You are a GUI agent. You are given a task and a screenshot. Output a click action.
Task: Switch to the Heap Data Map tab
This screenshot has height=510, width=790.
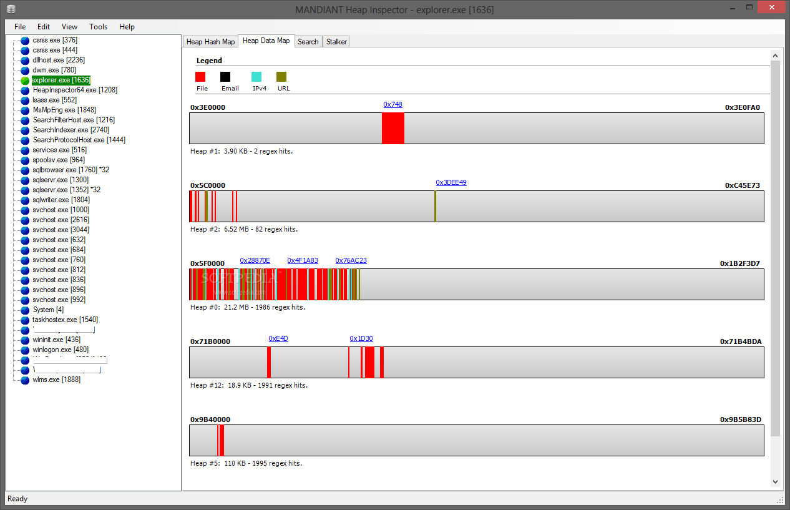[x=266, y=41]
